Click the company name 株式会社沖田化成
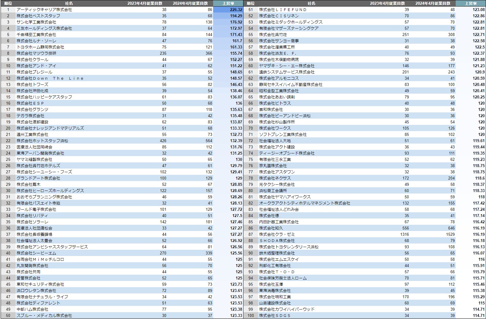This screenshot has width=486, height=319. click(32, 91)
